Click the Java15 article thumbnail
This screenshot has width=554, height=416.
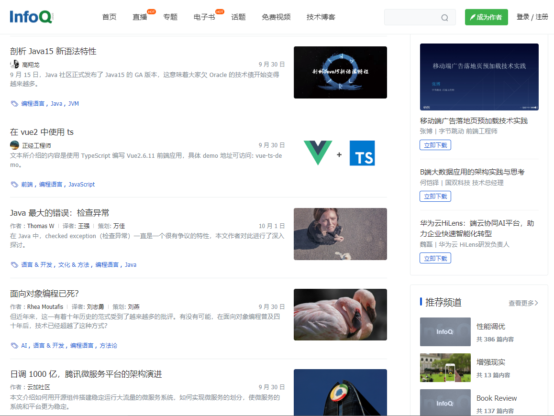click(x=340, y=72)
